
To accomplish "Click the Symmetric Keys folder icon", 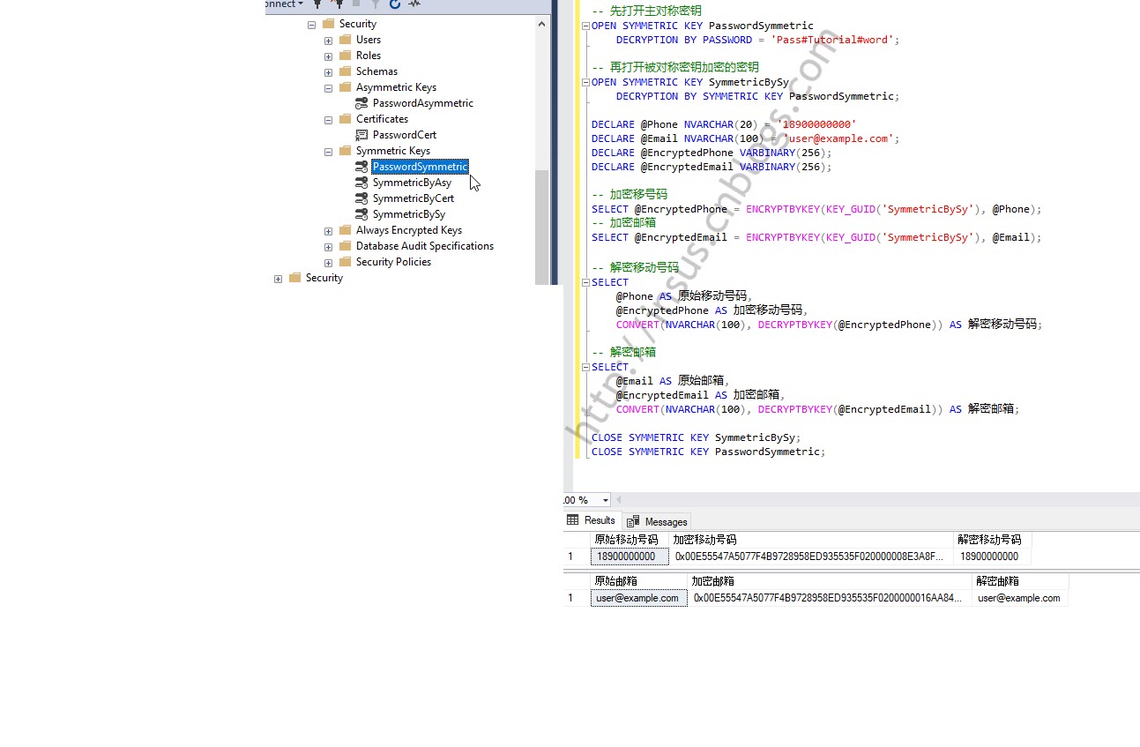I will pyautogui.click(x=345, y=151).
